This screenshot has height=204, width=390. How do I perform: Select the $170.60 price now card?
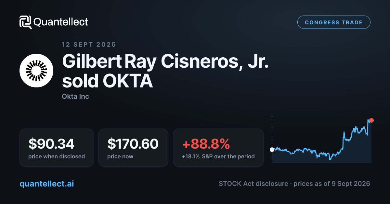point(133,148)
